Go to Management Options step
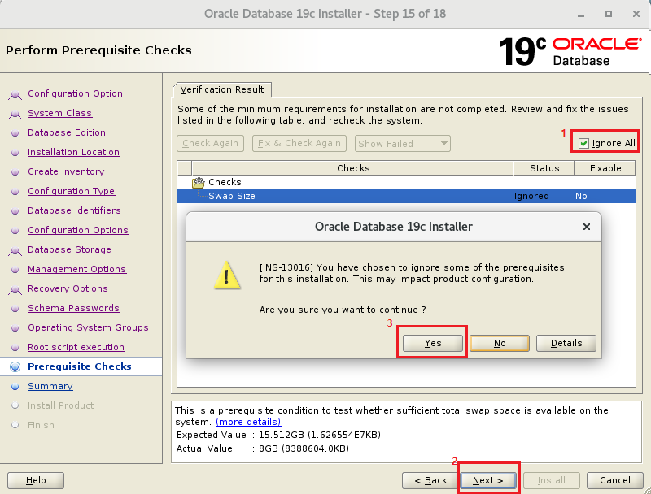The width and height of the screenshot is (651, 494). (x=76, y=269)
